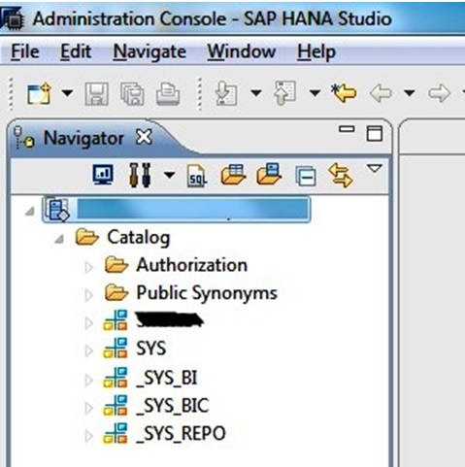Image resolution: width=465 pixels, height=467 pixels.
Task: Click the Previous Annotation icon
Action: (x=284, y=93)
